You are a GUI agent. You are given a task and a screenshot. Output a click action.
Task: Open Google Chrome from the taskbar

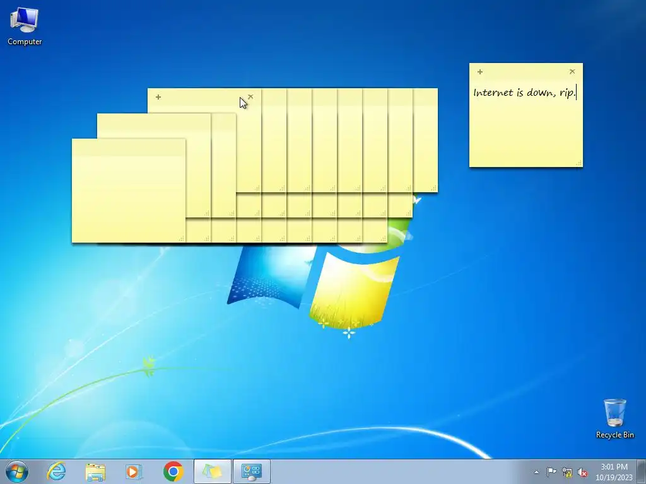coord(173,471)
